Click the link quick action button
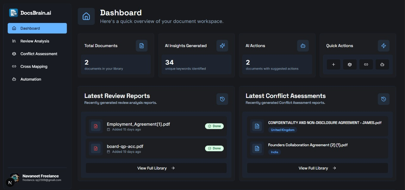This screenshot has width=405, height=190. tap(366, 65)
